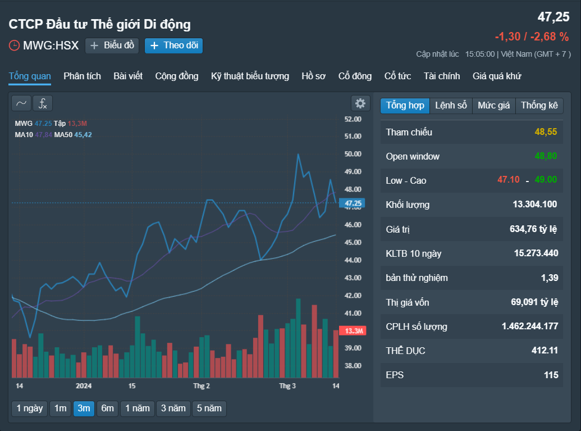Set chart range to 1m
Image resolution: width=581 pixels, height=431 pixels.
(x=61, y=409)
